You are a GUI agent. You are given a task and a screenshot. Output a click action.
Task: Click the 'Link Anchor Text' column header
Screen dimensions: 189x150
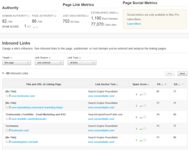click(x=105, y=84)
